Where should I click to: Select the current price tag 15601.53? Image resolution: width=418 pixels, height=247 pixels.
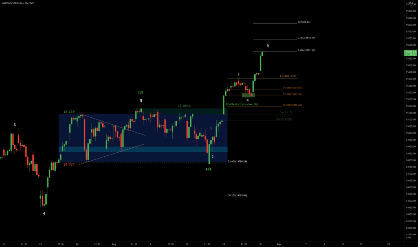tap(410, 53)
